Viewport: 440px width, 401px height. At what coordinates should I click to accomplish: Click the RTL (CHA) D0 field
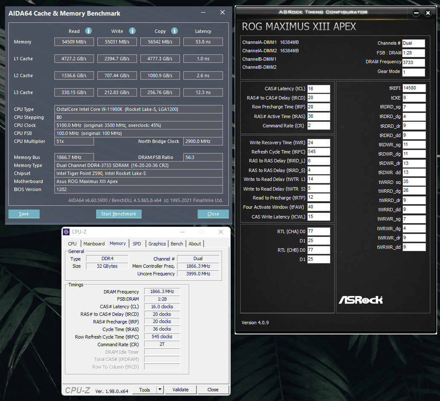[x=319, y=231]
